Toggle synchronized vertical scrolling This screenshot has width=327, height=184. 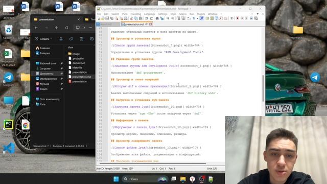pyautogui.click(x=179, y=18)
